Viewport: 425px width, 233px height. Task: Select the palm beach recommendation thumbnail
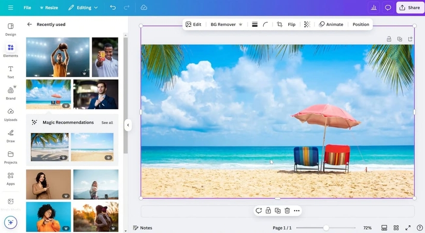pos(50,147)
